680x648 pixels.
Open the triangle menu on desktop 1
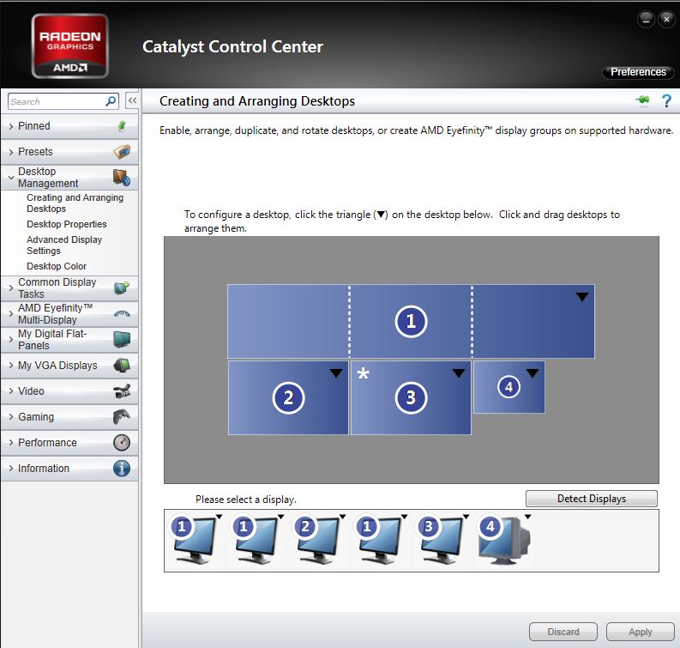[582, 297]
